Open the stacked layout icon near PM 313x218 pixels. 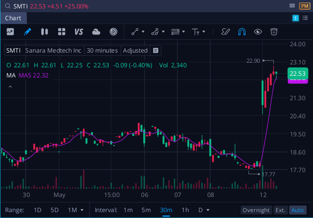[292, 5]
